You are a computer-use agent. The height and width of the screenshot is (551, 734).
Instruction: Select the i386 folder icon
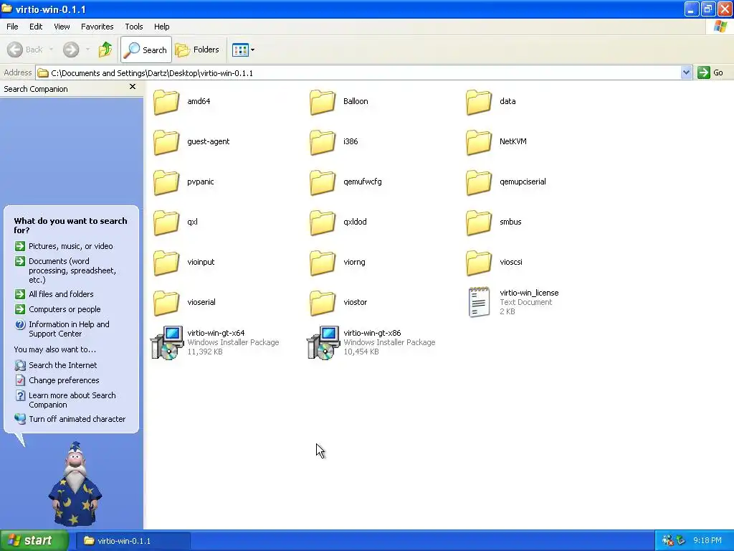click(323, 142)
